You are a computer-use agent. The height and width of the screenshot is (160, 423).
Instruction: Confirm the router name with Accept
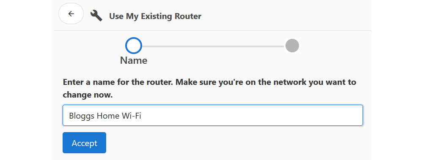point(84,143)
